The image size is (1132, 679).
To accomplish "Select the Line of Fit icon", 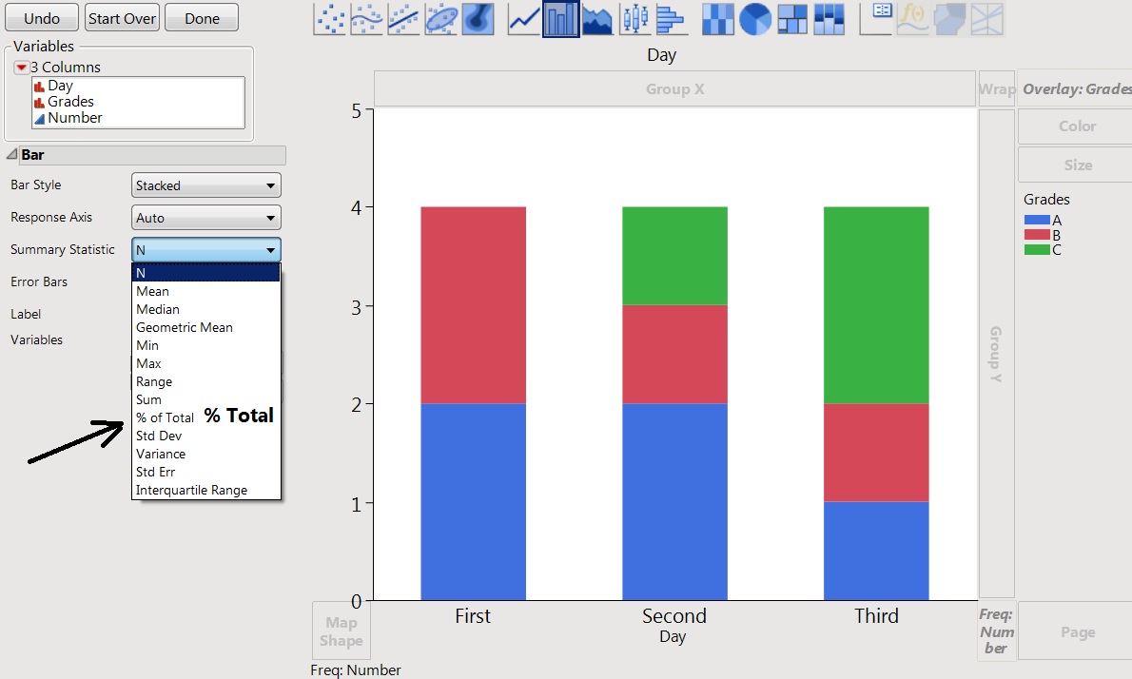I will point(403,19).
